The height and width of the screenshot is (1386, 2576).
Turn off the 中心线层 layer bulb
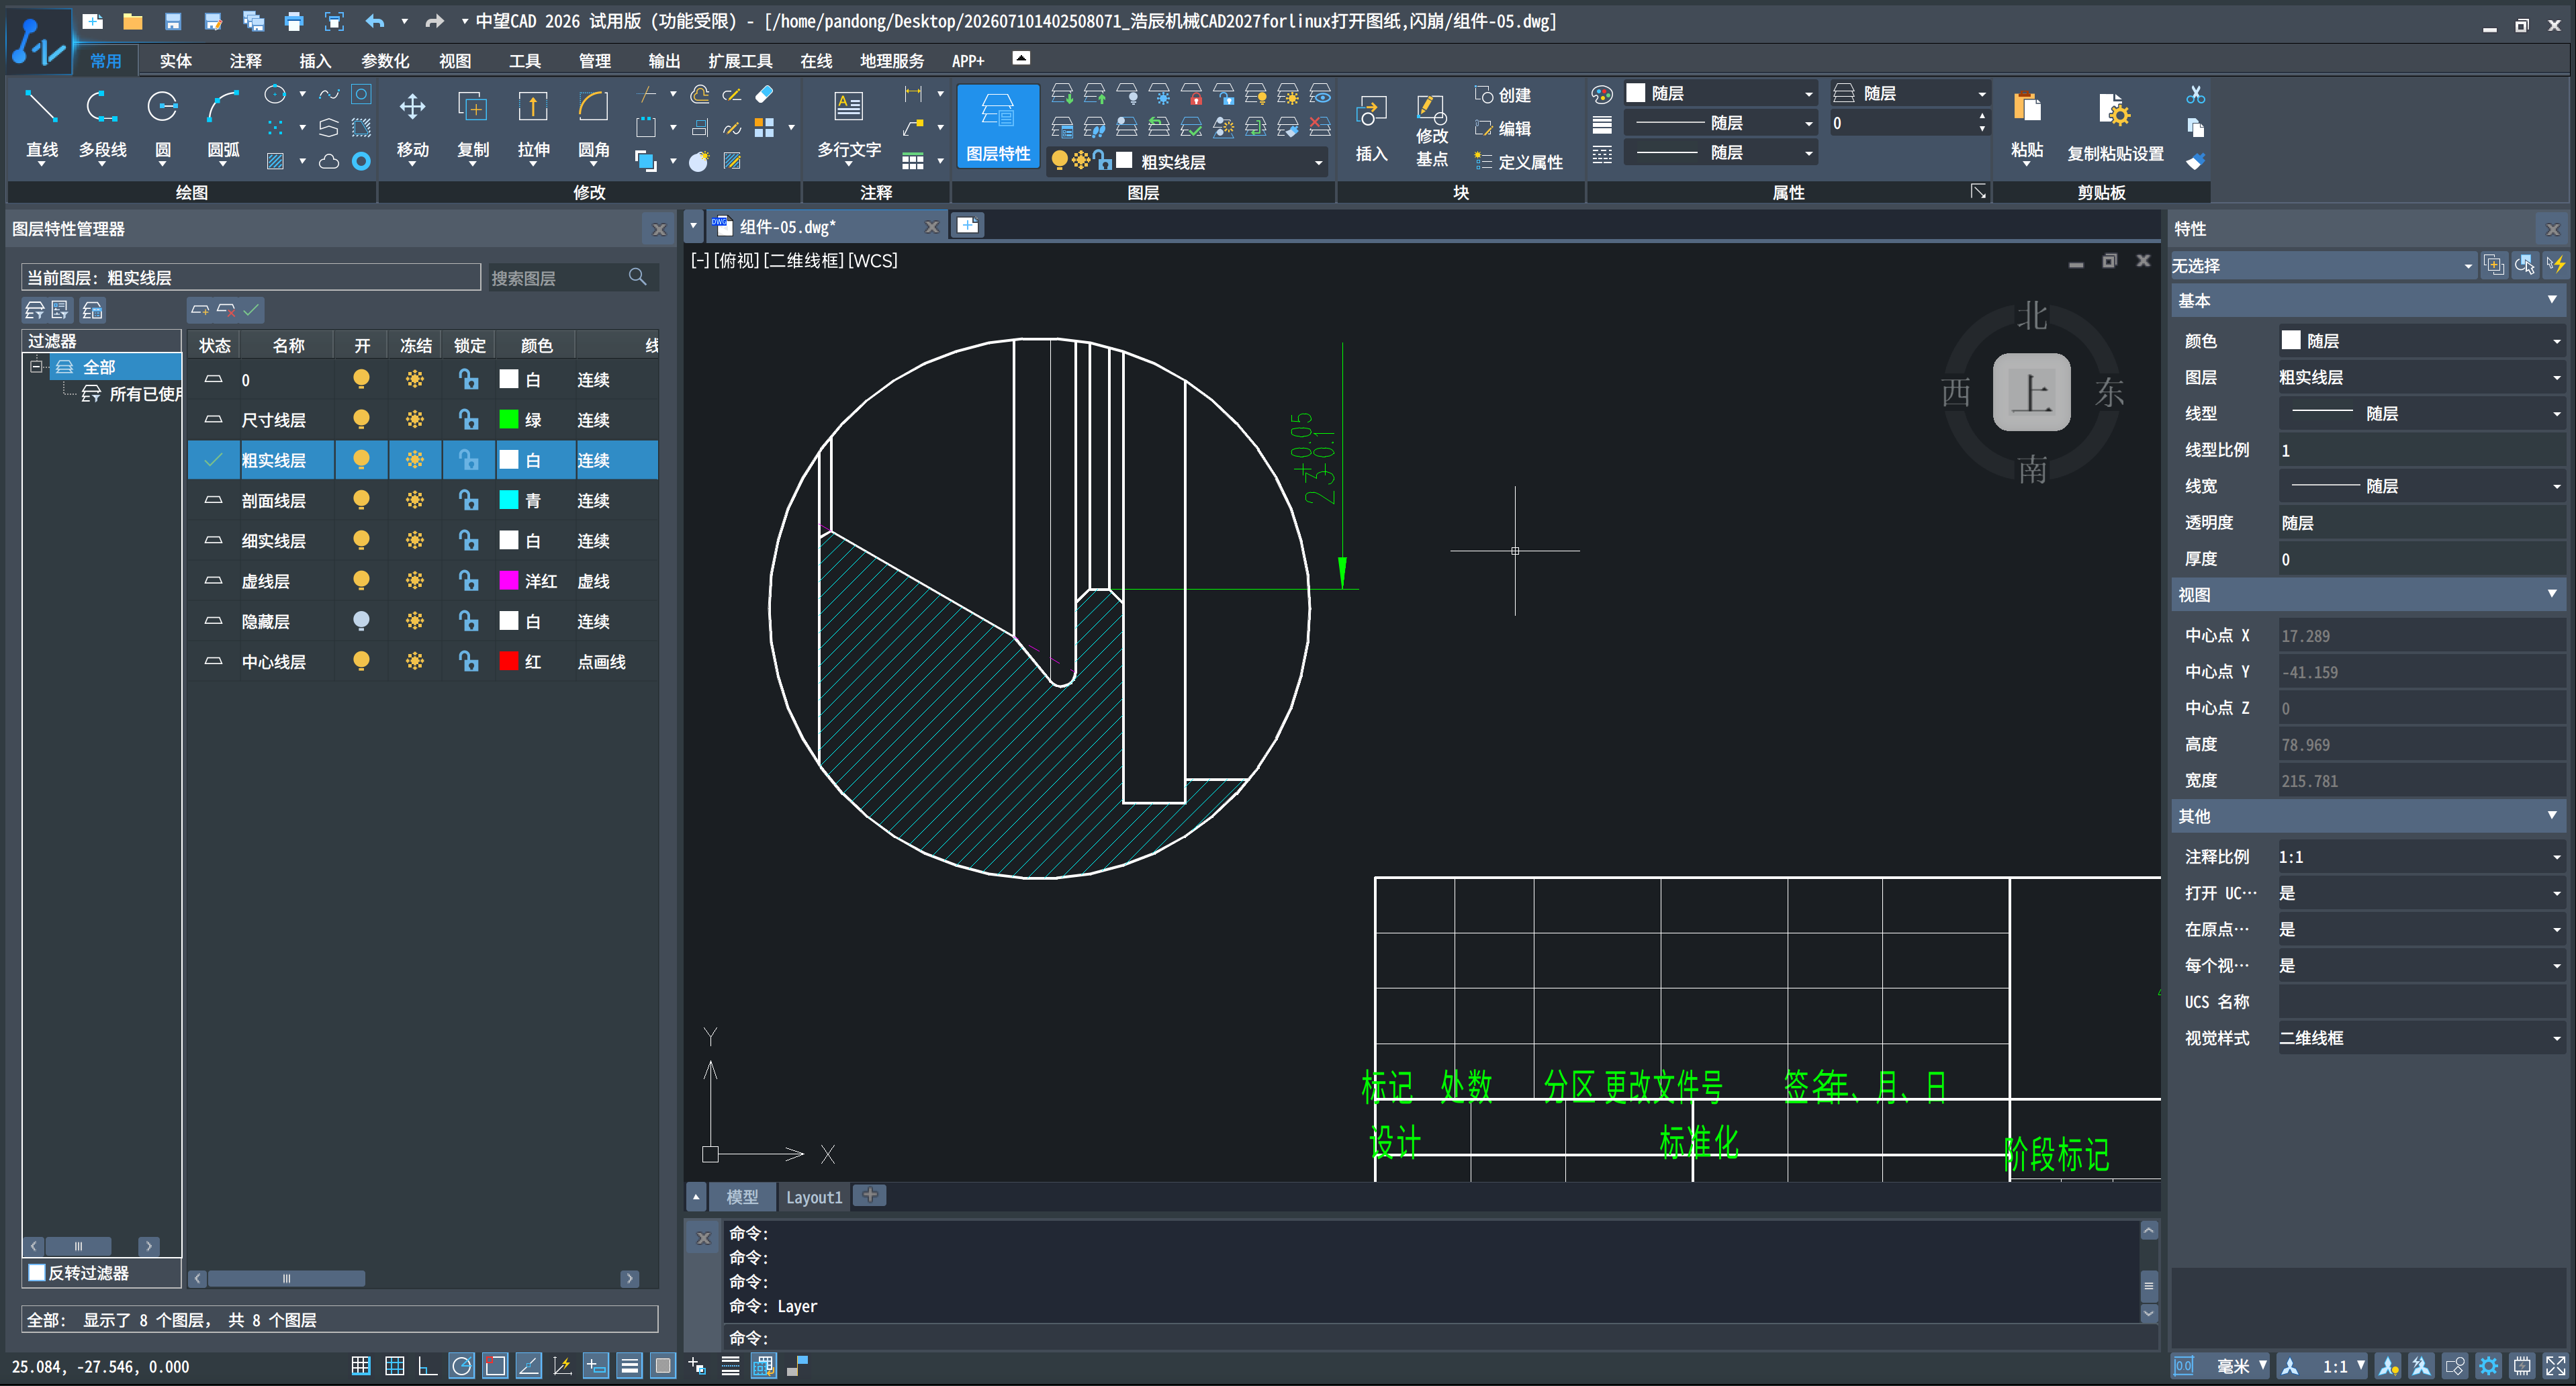(361, 660)
